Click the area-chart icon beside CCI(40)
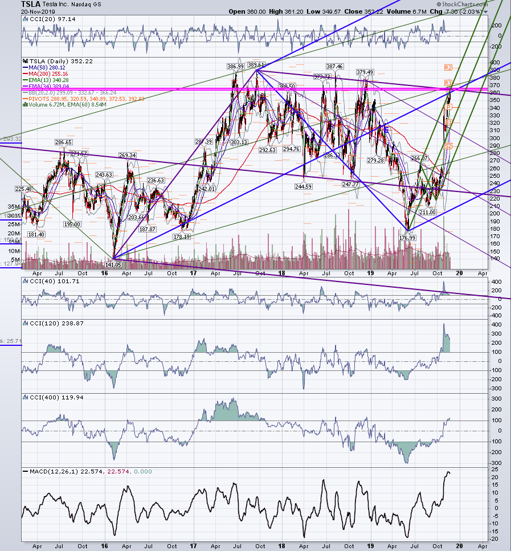The image size is (511, 551). point(25,281)
